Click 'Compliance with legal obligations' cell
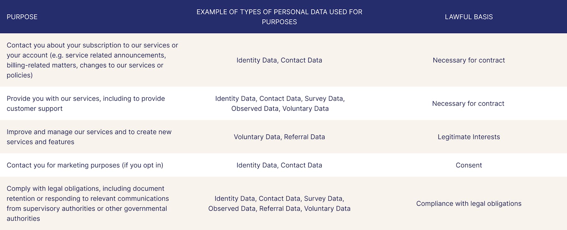This screenshot has width=567, height=230. point(469,203)
